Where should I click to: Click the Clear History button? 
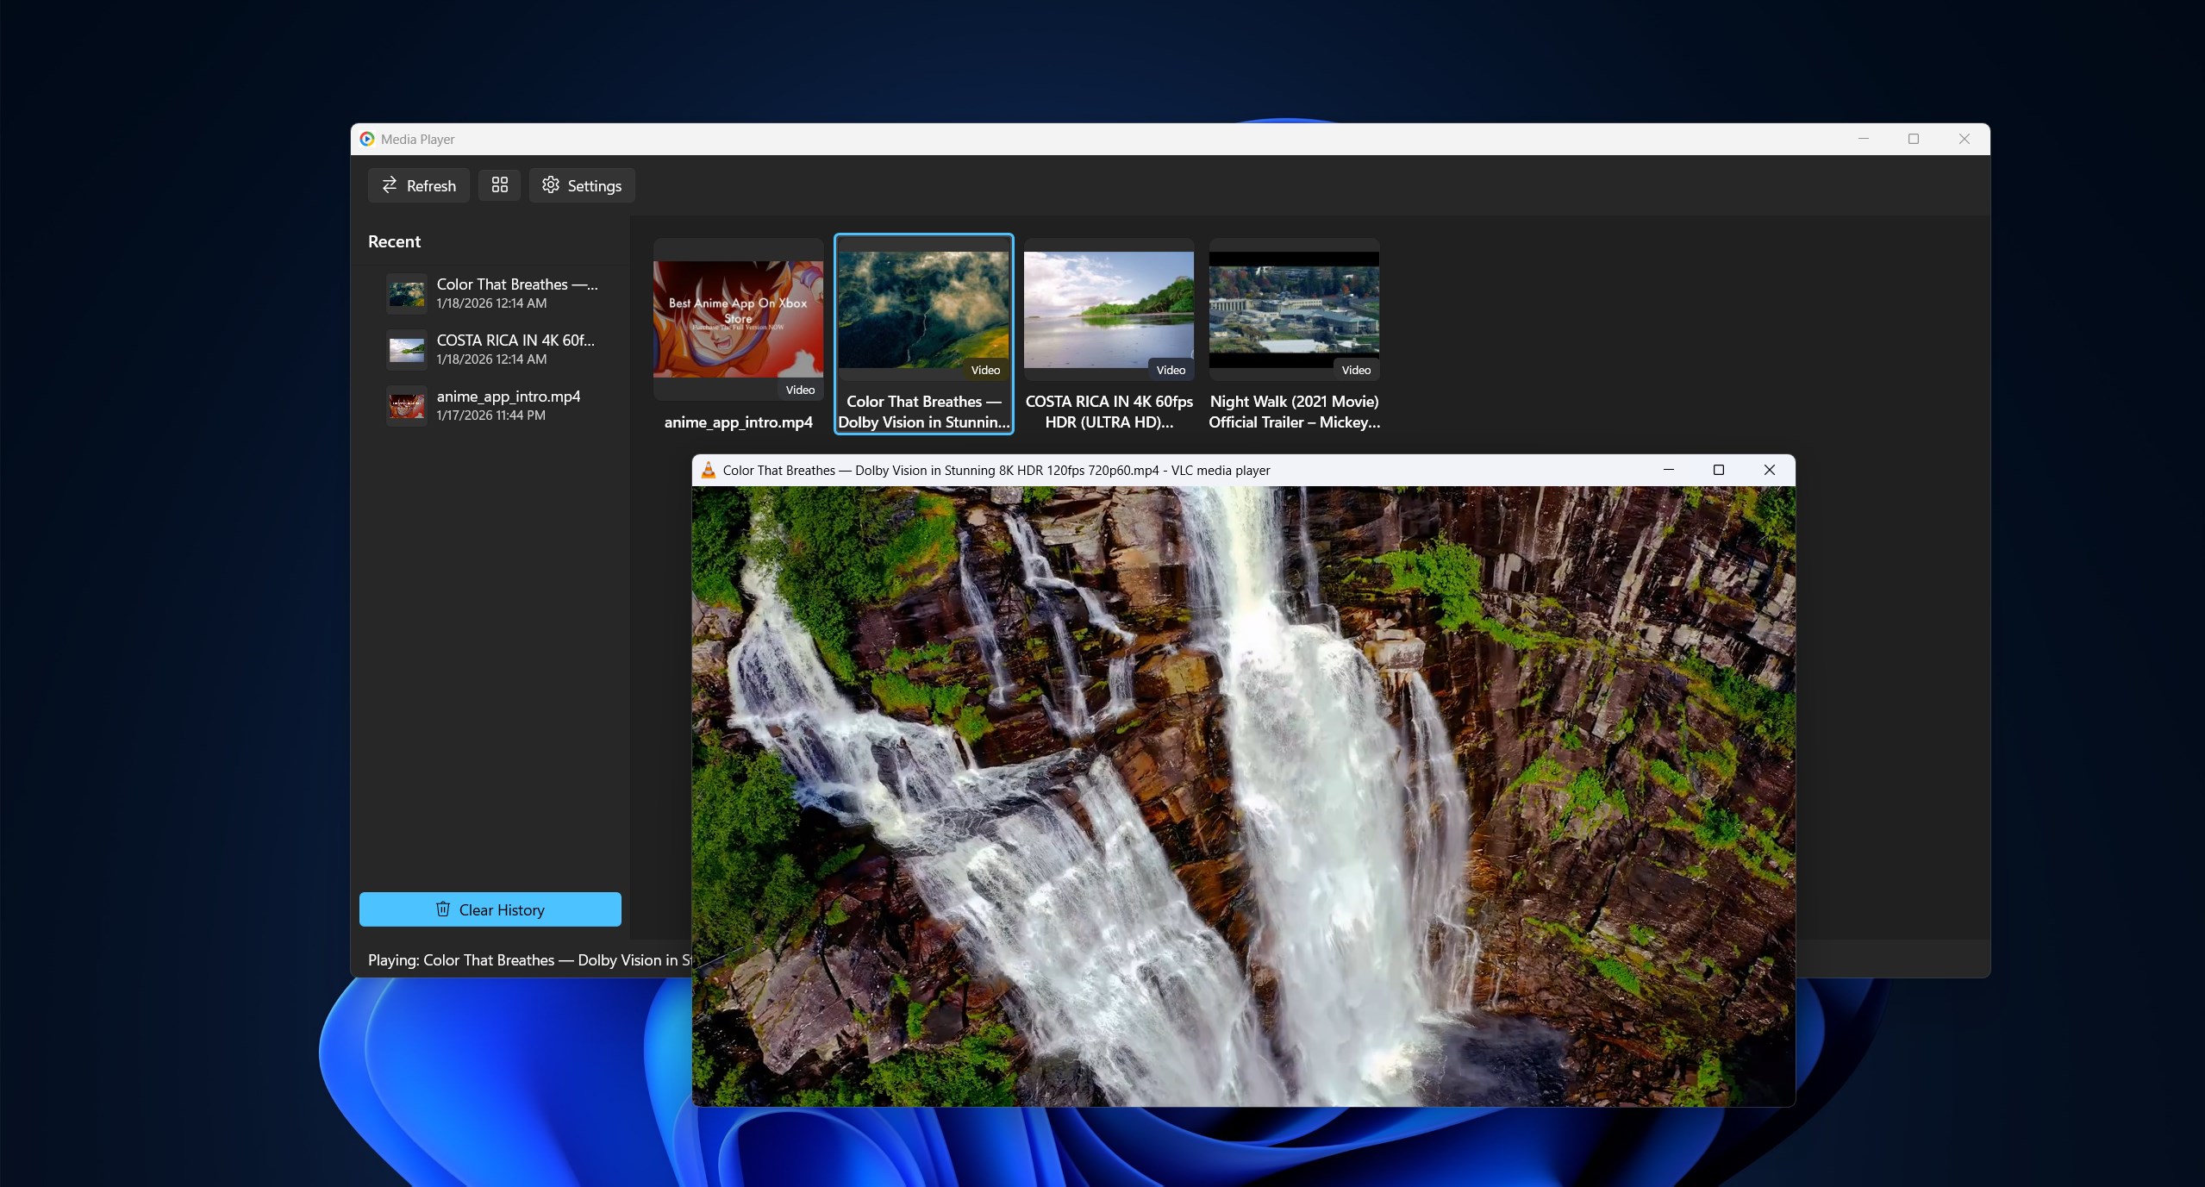490,909
